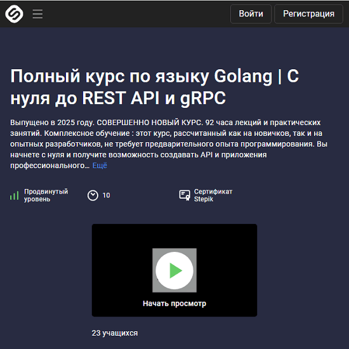Click the black video preview area

point(174,270)
